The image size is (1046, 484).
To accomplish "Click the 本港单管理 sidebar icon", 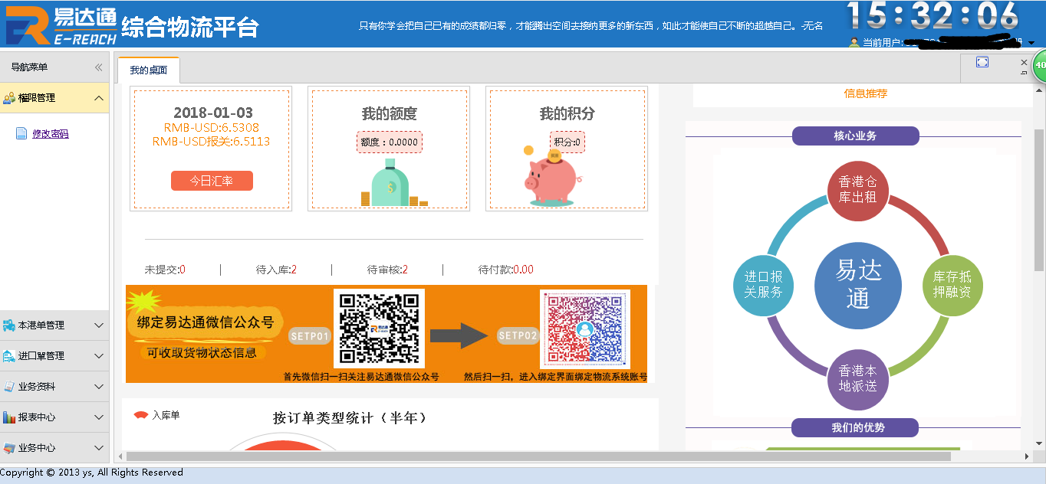I will pyautogui.click(x=9, y=325).
